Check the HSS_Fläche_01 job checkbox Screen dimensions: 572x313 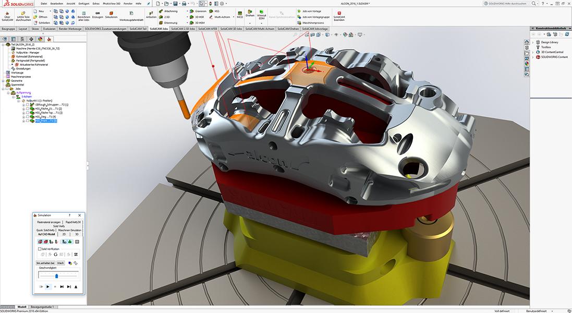click(x=28, y=109)
